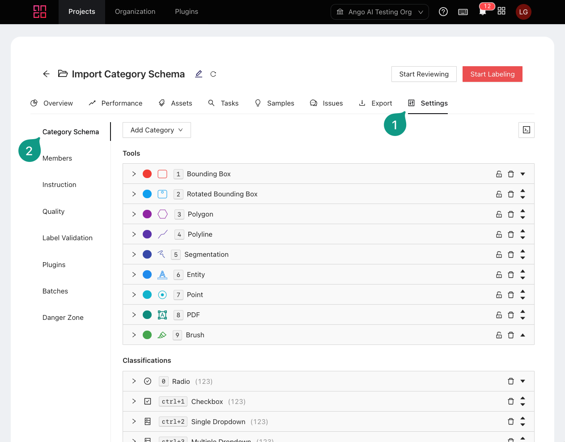This screenshot has height=442, width=565.
Task: Click the back arrow beside project title
Action: [46, 74]
